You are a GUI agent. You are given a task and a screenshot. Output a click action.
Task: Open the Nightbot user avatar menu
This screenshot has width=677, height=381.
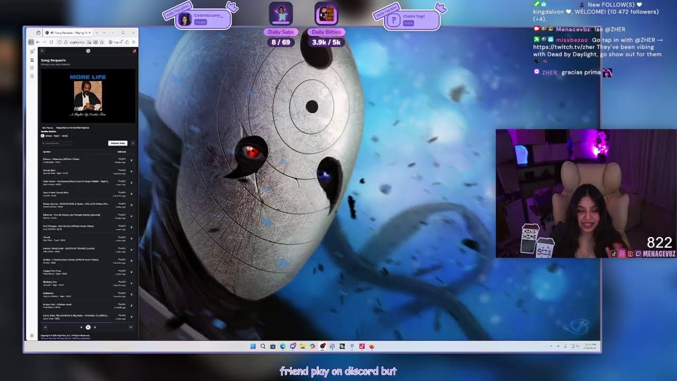tap(134, 51)
